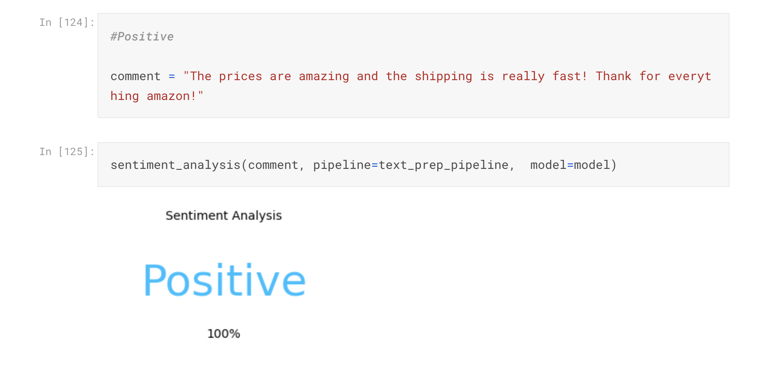758x374 pixels.
Task: Click the large blue Positive output text
Action: point(225,280)
